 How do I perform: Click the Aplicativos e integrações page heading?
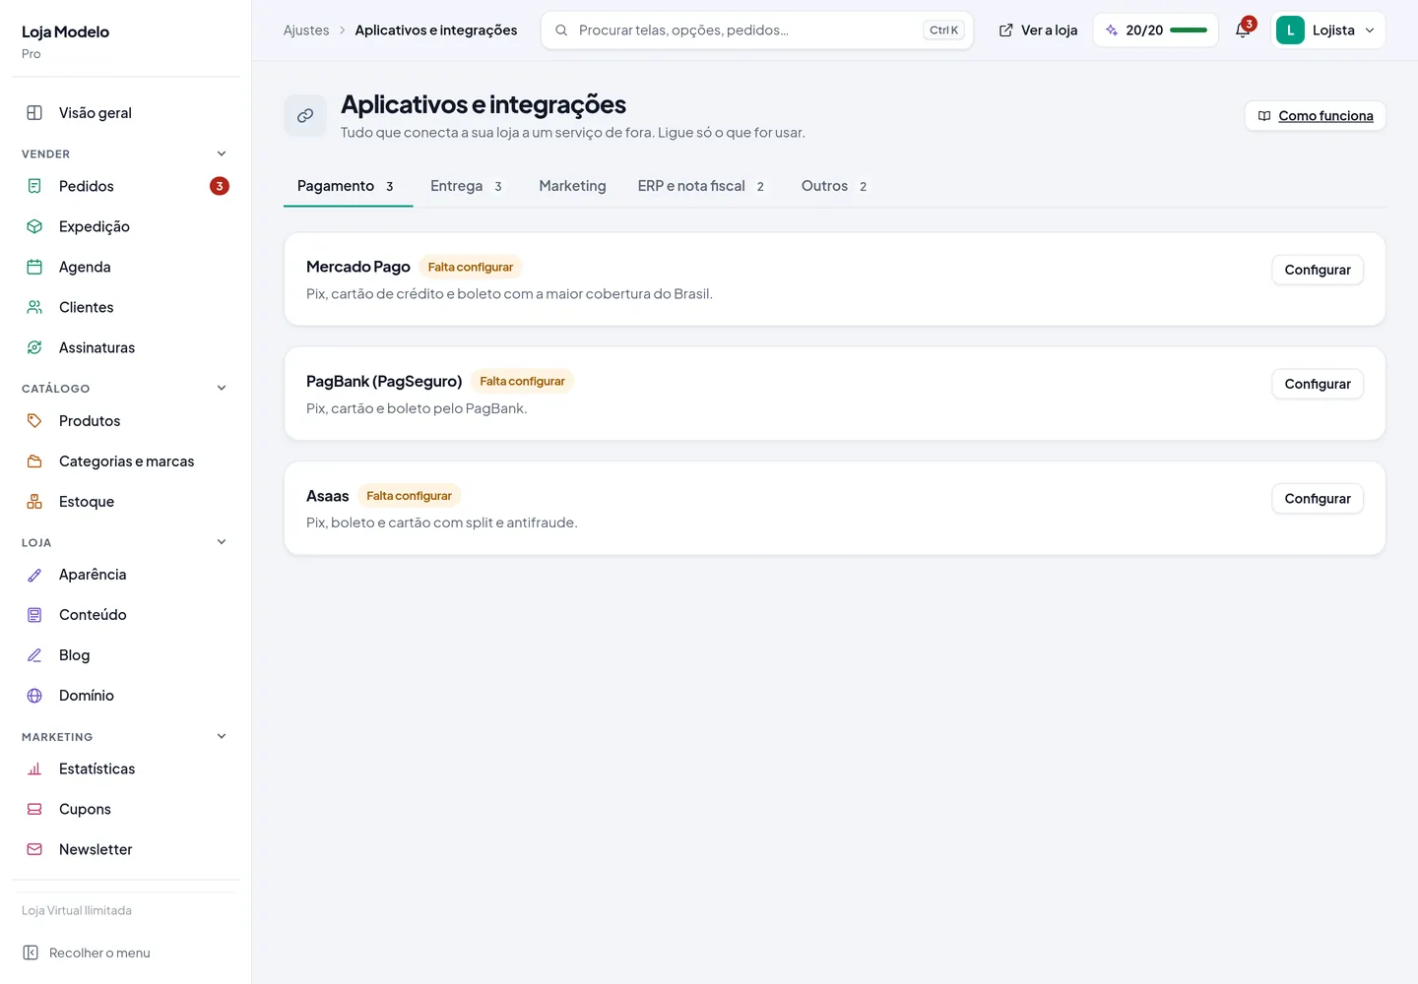(x=483, y=104)
